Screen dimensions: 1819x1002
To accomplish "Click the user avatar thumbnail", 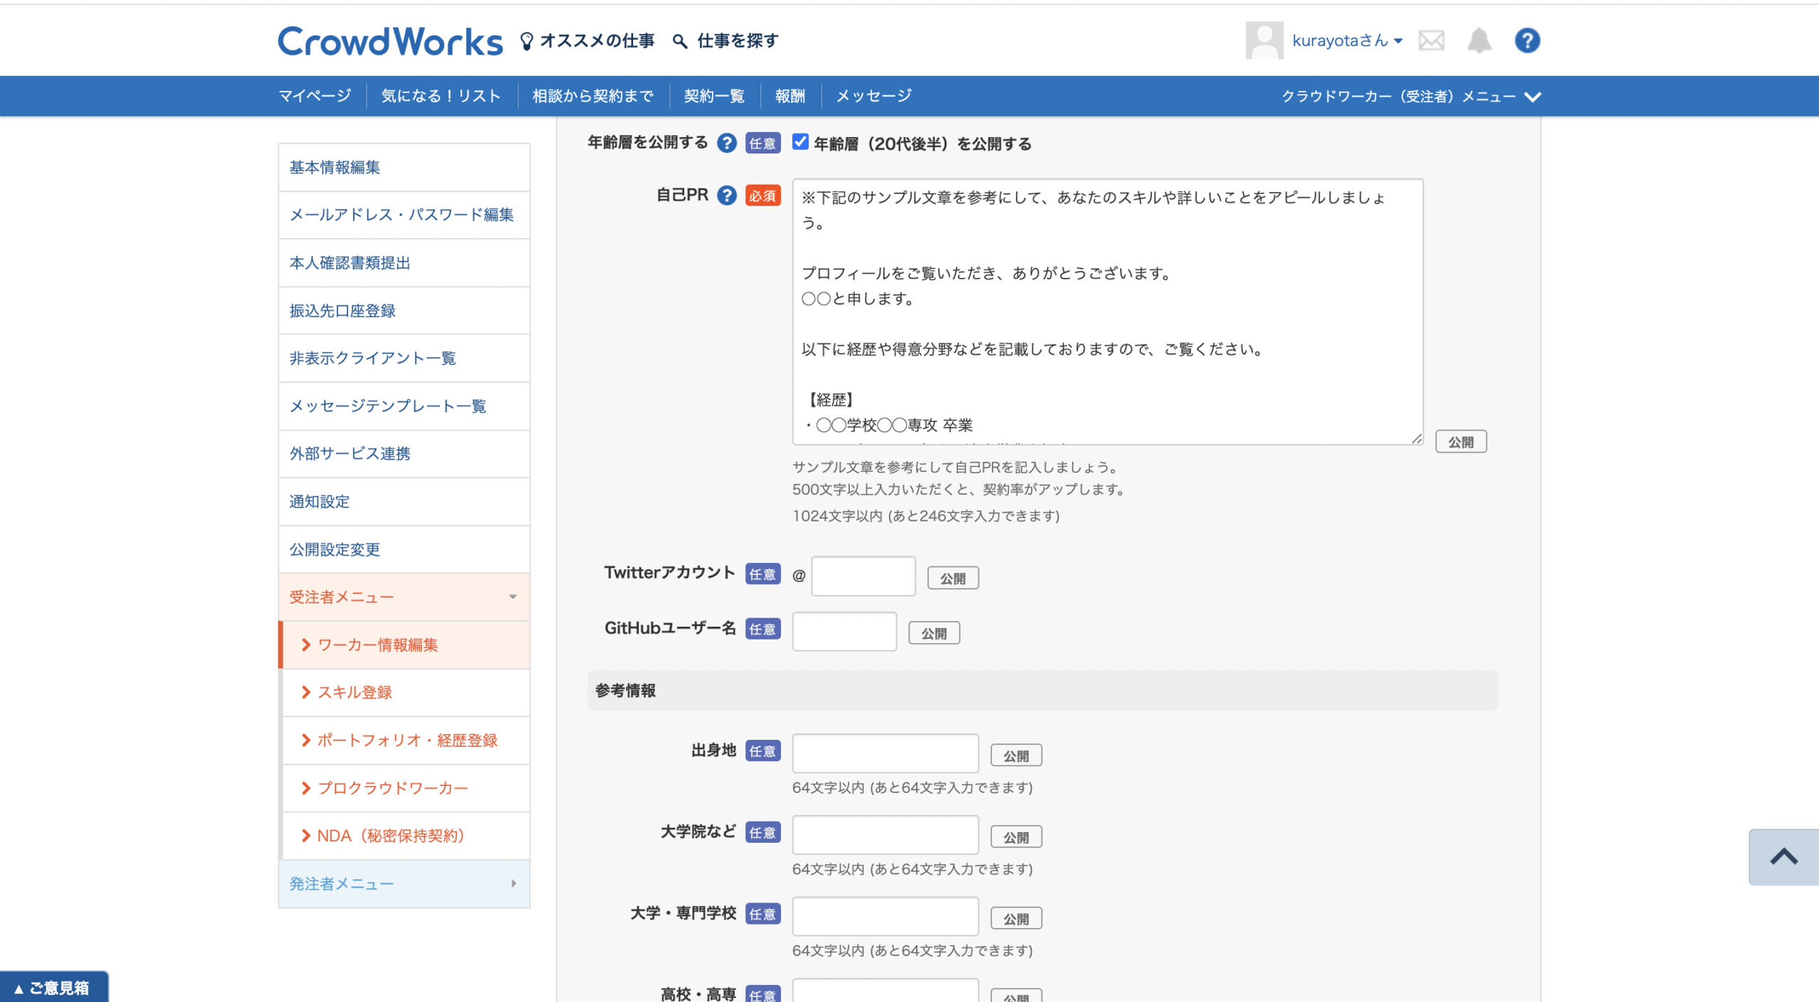I will (x=1264, y=41).
